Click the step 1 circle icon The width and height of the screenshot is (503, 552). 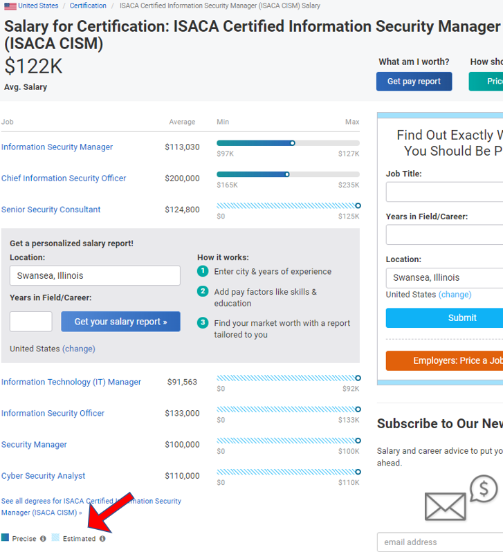click(x=203, y=271)
